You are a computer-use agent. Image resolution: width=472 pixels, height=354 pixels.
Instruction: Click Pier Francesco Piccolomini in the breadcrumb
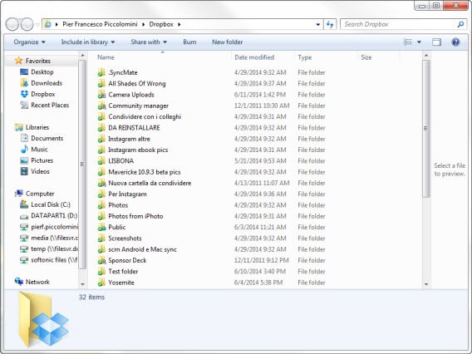click(100, 24)
